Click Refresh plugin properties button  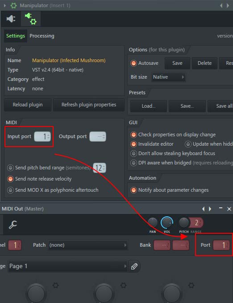pyautogui.click(x=89, y=105)
